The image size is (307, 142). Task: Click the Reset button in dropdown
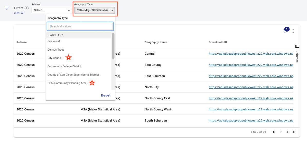point(106,95)
